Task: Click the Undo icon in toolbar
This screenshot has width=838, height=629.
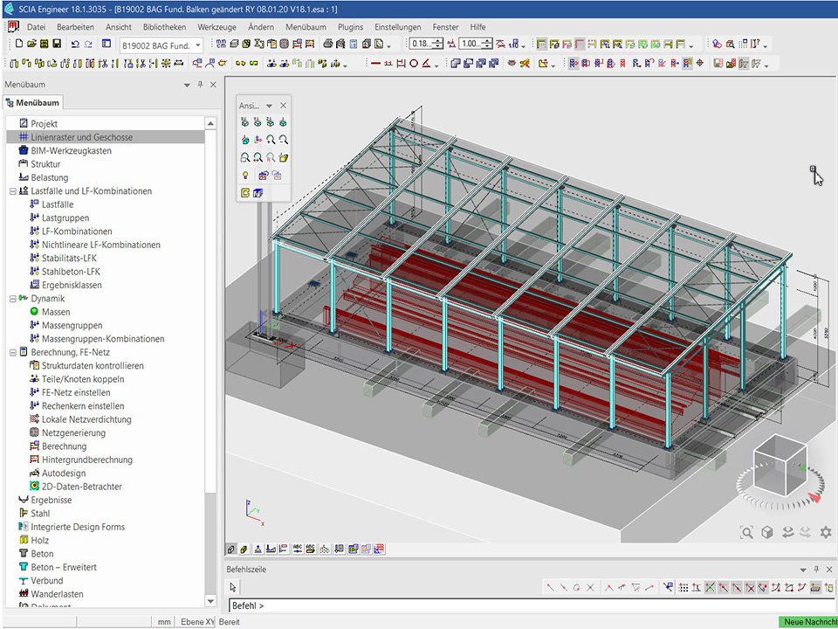Action: (74, 44)
